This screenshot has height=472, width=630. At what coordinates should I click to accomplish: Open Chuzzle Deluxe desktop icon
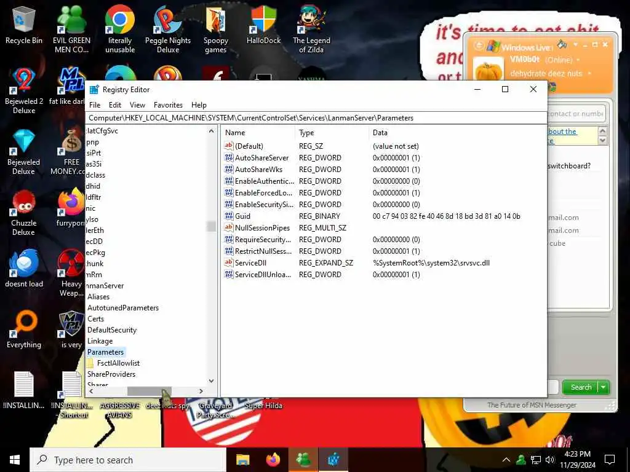(24, 213)
